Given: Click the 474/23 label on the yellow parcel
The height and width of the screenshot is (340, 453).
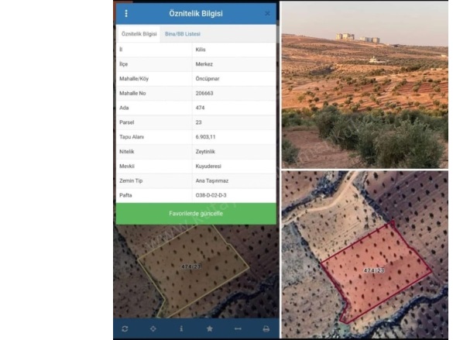Looking at the screenshot, I should [x=191, y=266].
